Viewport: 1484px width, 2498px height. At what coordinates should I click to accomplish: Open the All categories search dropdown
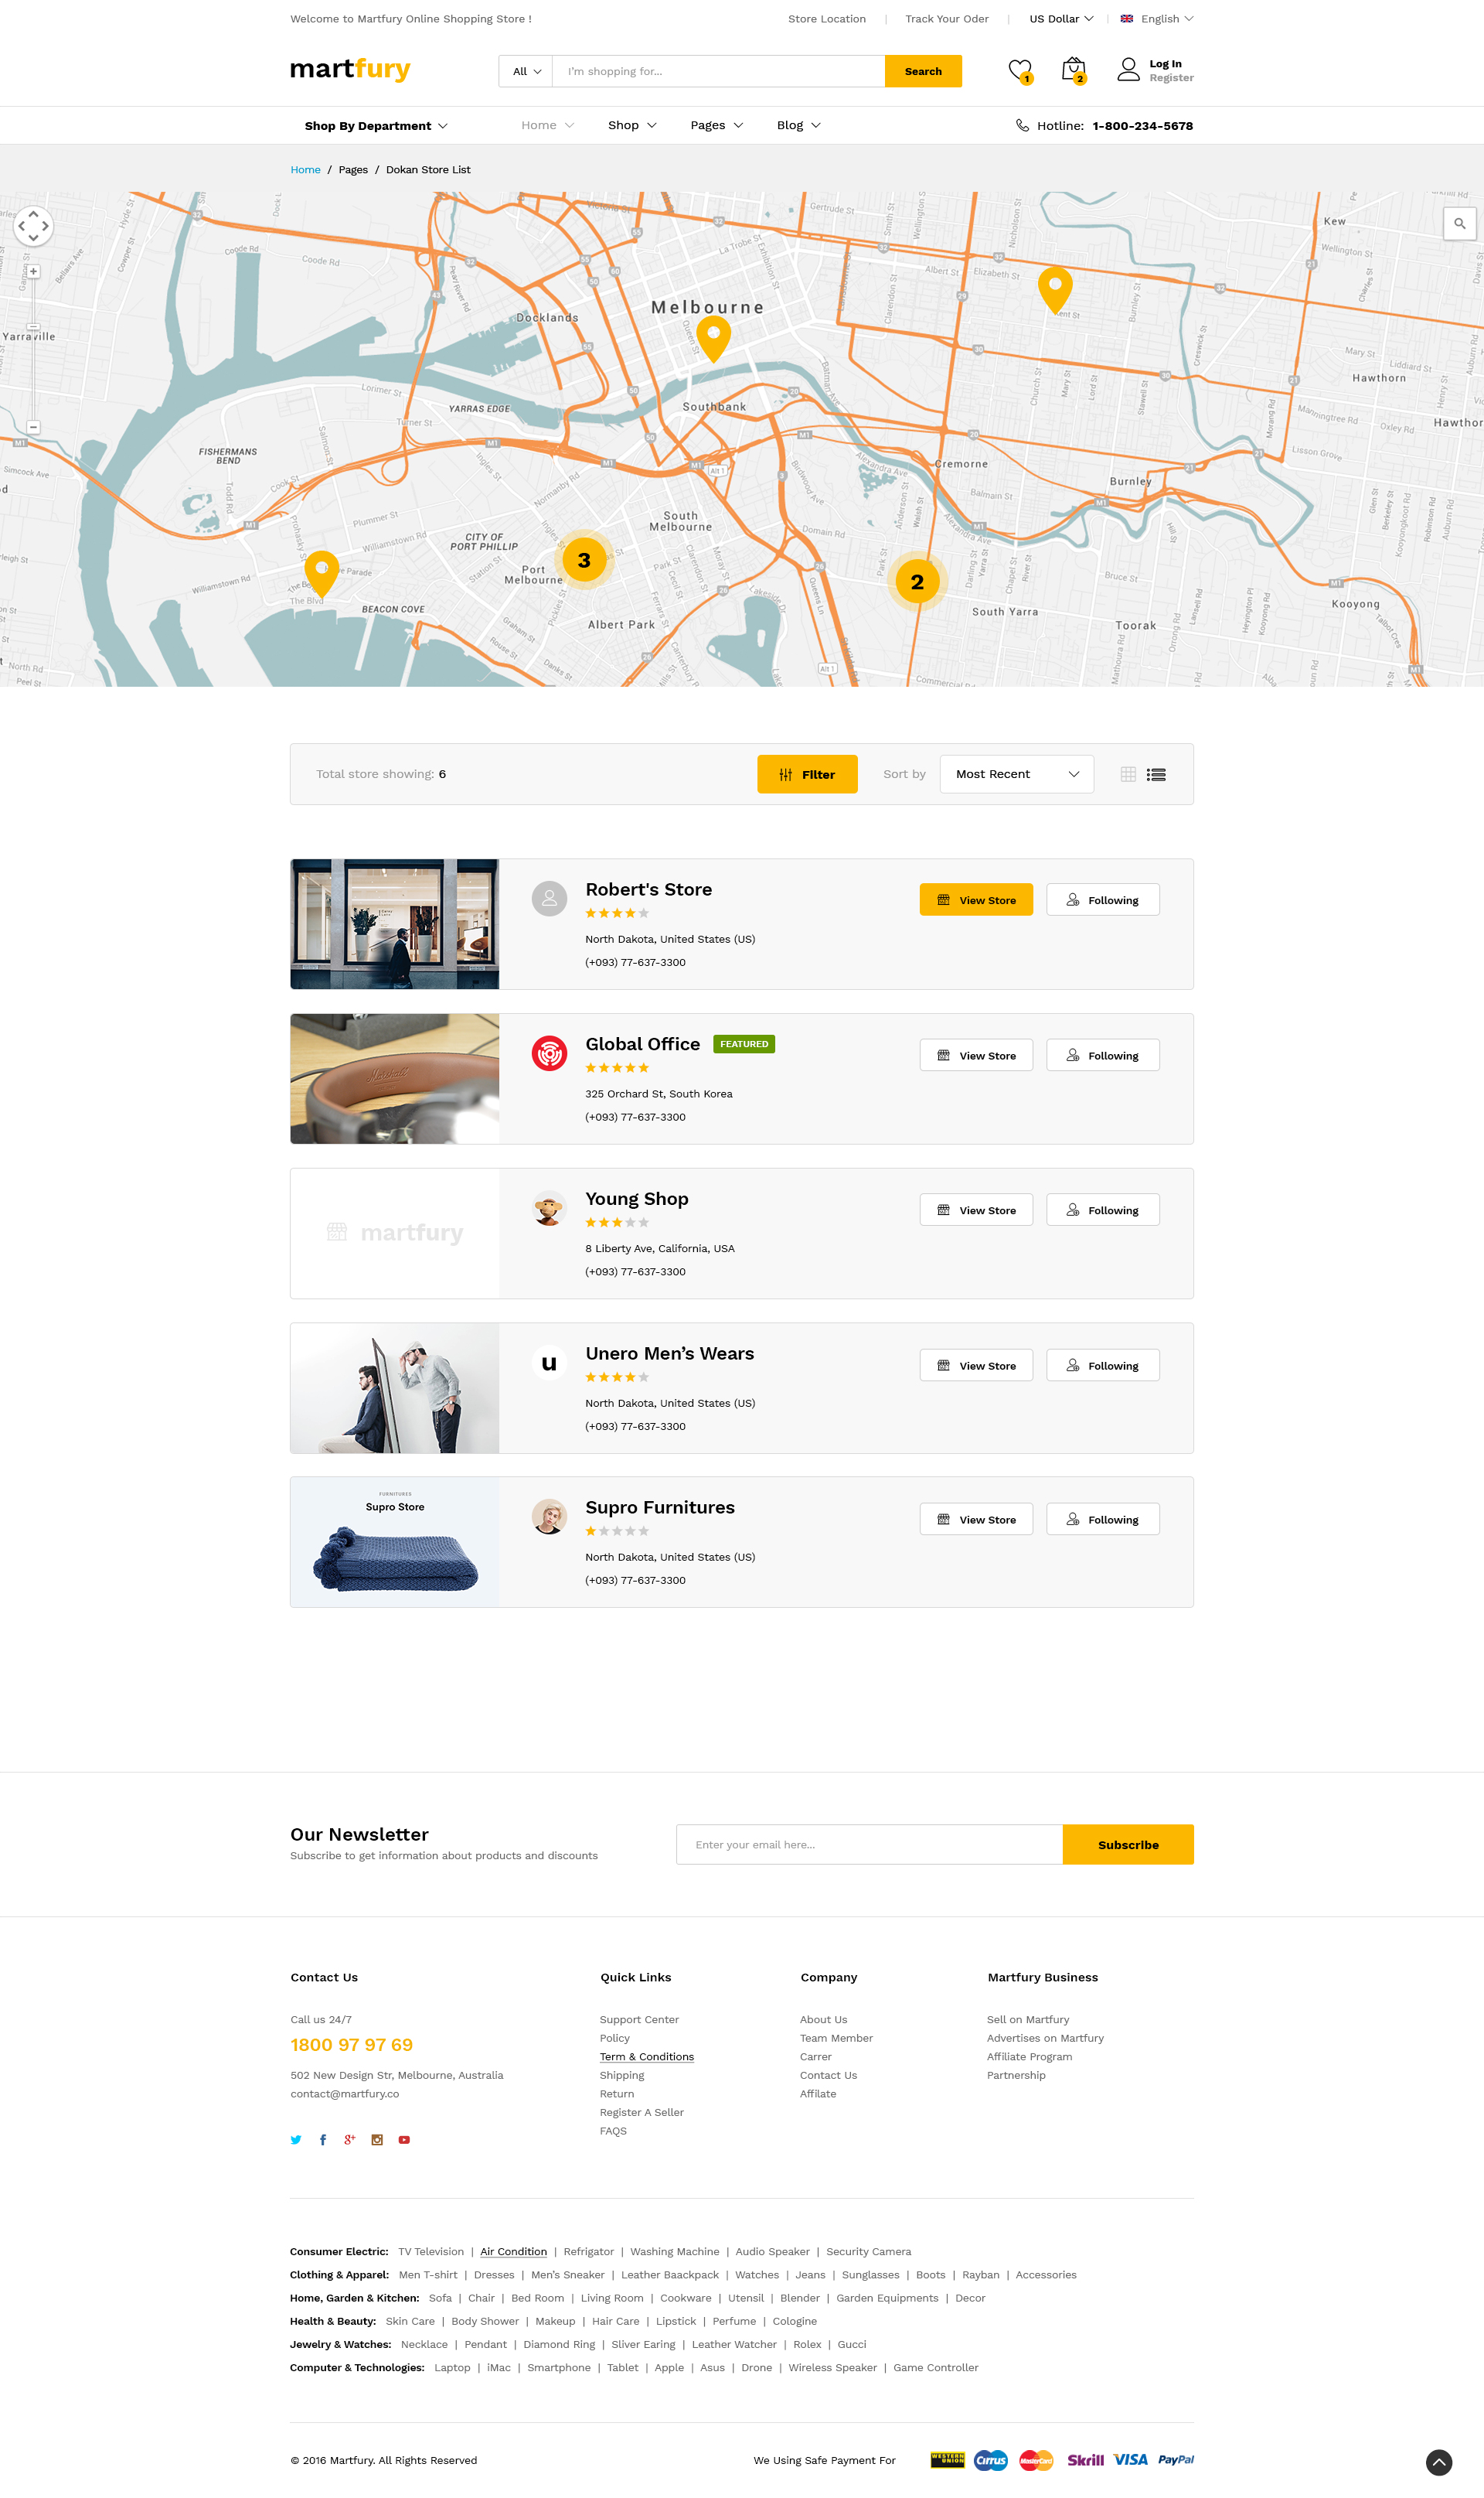point(526,71)
